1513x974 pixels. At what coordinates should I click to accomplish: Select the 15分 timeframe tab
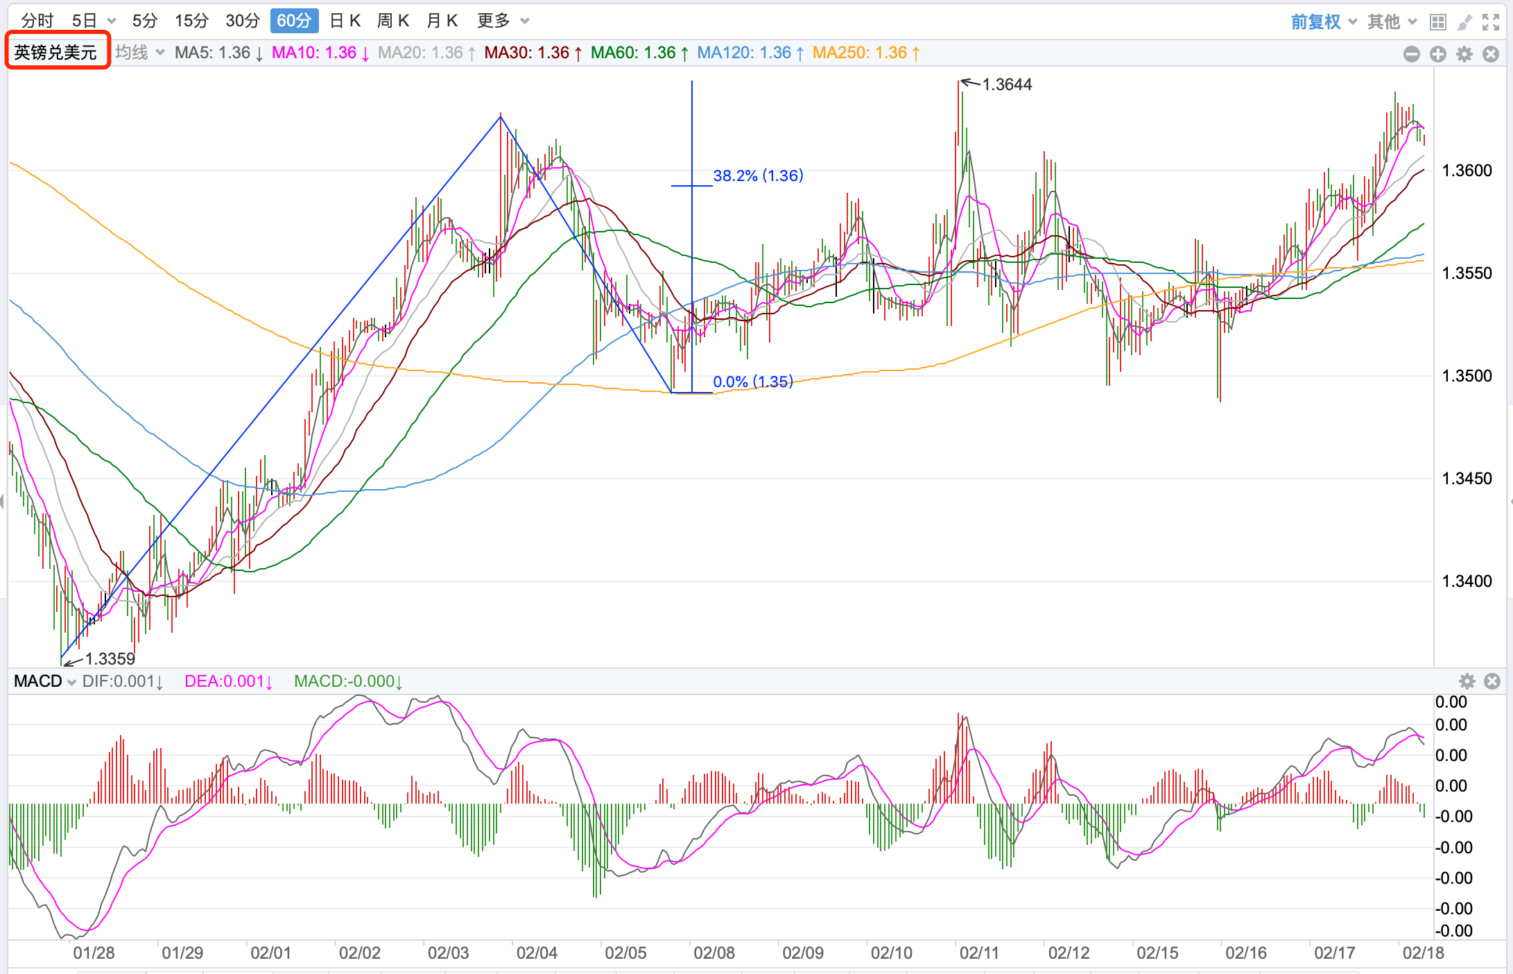191,21
